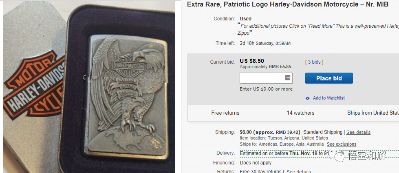The height and width of the screenshot is (173, 399).
Task: Open the 3 bids history link
Action: [314, 62]
